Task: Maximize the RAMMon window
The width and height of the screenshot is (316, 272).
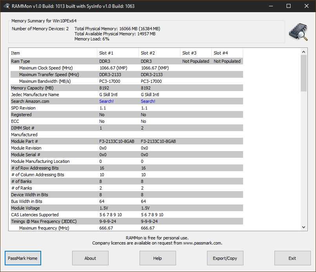Action: tap(289, 6)
